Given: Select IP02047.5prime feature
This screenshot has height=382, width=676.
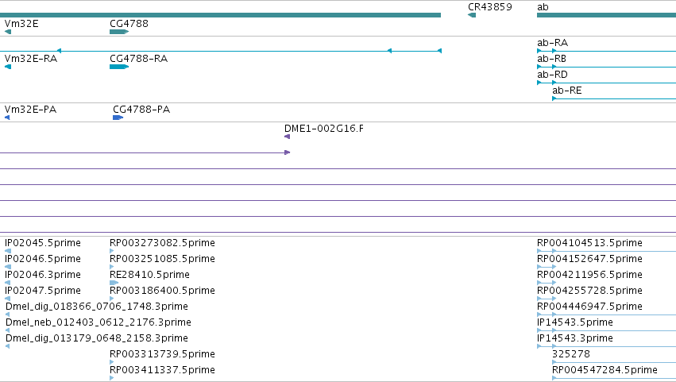Looking at the screenshot, I should click(43, 291).
